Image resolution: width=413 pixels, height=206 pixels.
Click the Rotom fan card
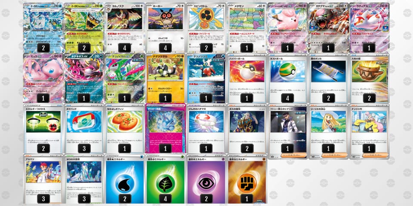(x=206, y=27)
